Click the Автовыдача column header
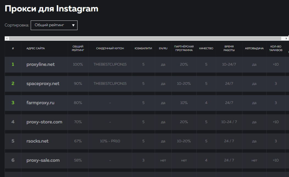The height and width of the screenshot is (177, 289). pyautogui.click(x=254, y=48)
